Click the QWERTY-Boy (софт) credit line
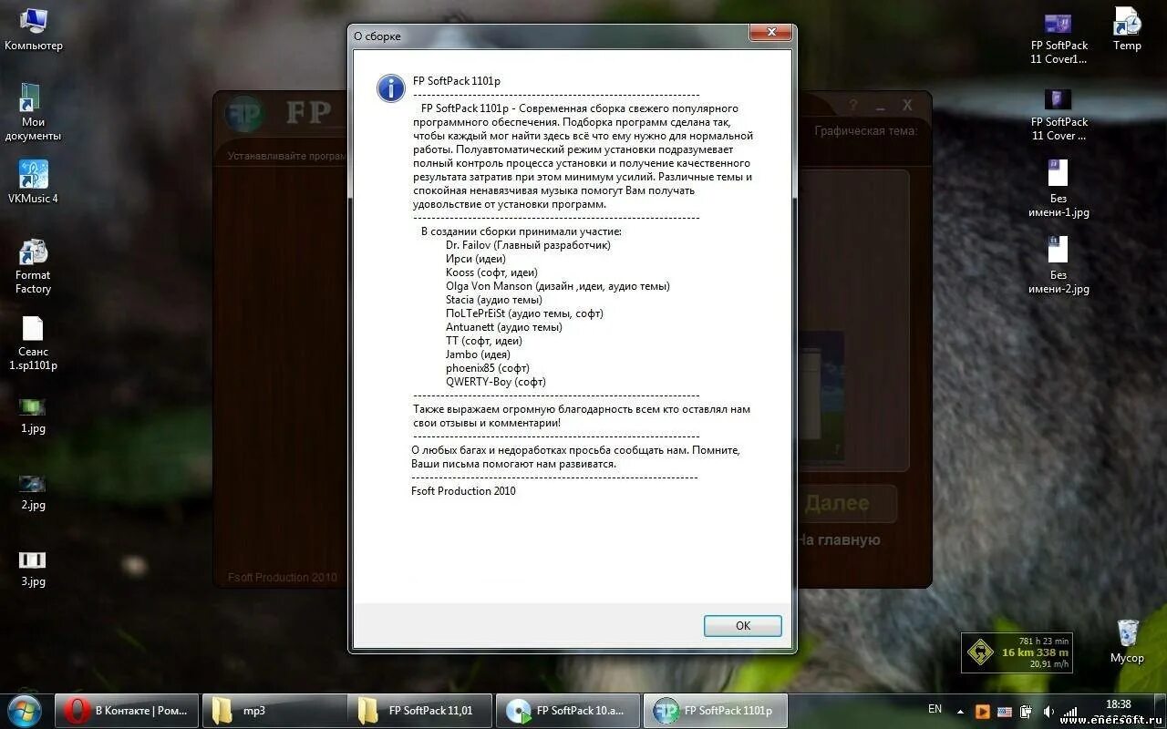 coord(496,382)
